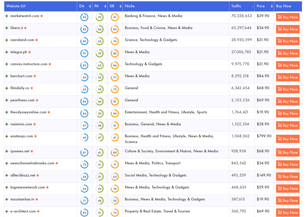The height and width of the screenshot is (217, 306).
Task: Buy Now for alltechbuzz.net at $149.90
Action: coord(288,176)
